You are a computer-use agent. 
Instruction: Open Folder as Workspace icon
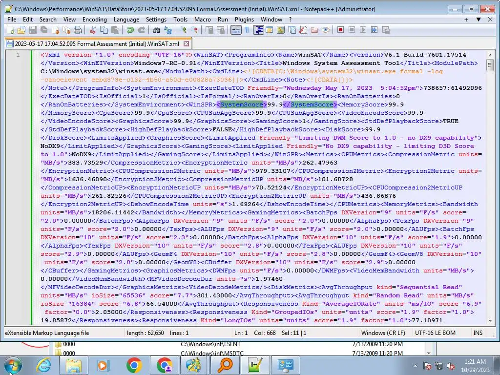pyautogui.click(x=314, y=30)
